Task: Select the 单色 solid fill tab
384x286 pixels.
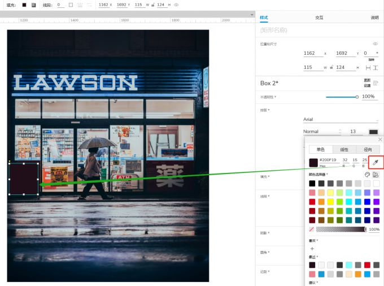Action: [321, 149]
